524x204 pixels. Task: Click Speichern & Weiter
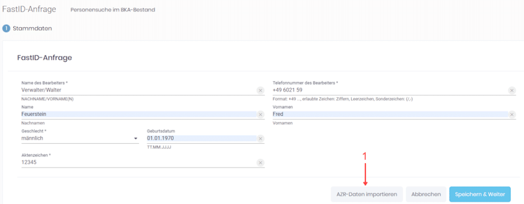coord(479,194)
